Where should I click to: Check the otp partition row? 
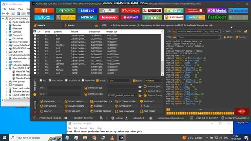(35, 67)
